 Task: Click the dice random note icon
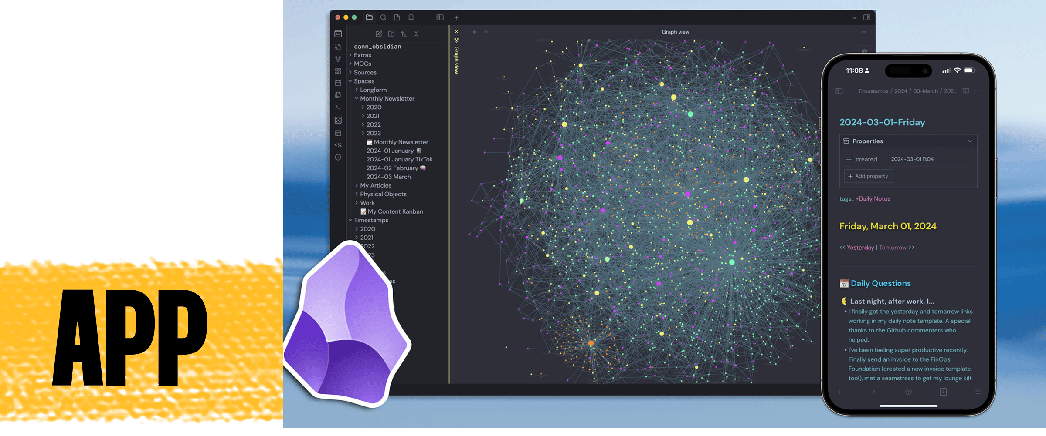[338, 120]
